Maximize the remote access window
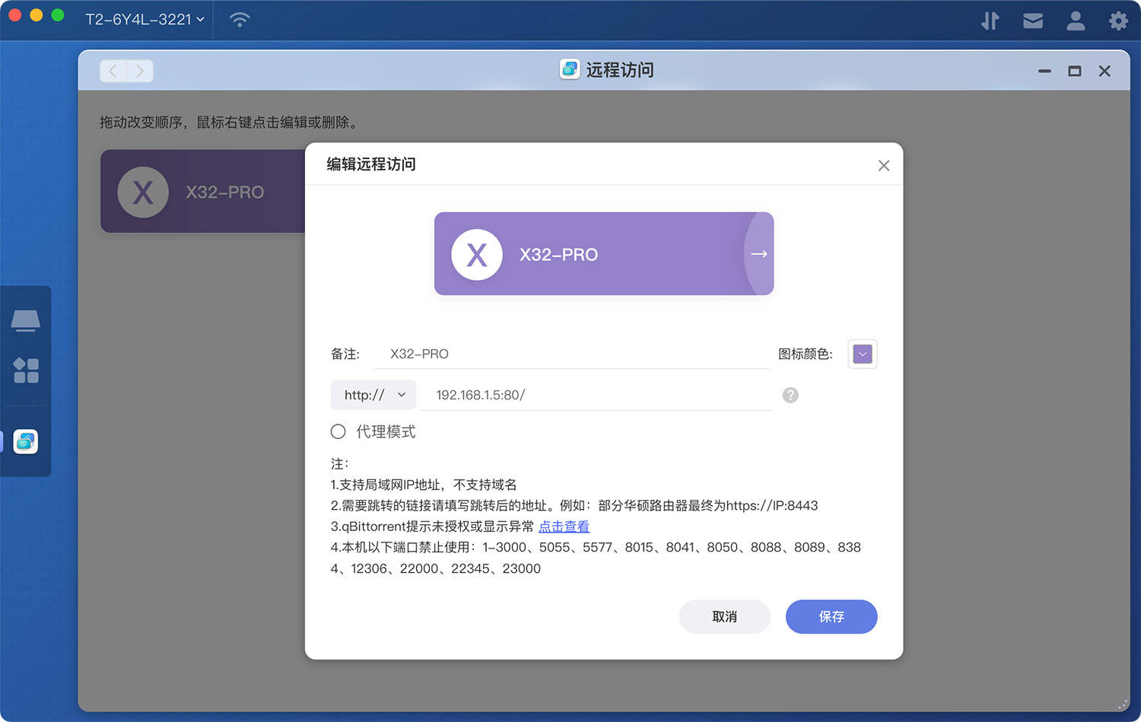 1075,71
